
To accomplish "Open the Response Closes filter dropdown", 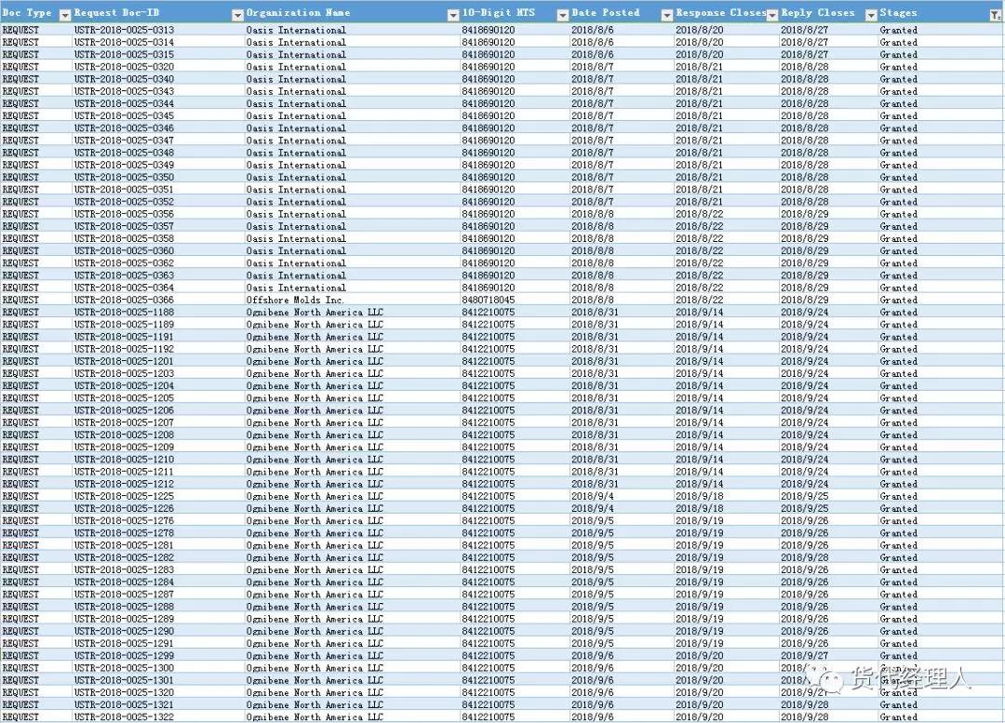I will pyautogui.click(x=772, y=16).
